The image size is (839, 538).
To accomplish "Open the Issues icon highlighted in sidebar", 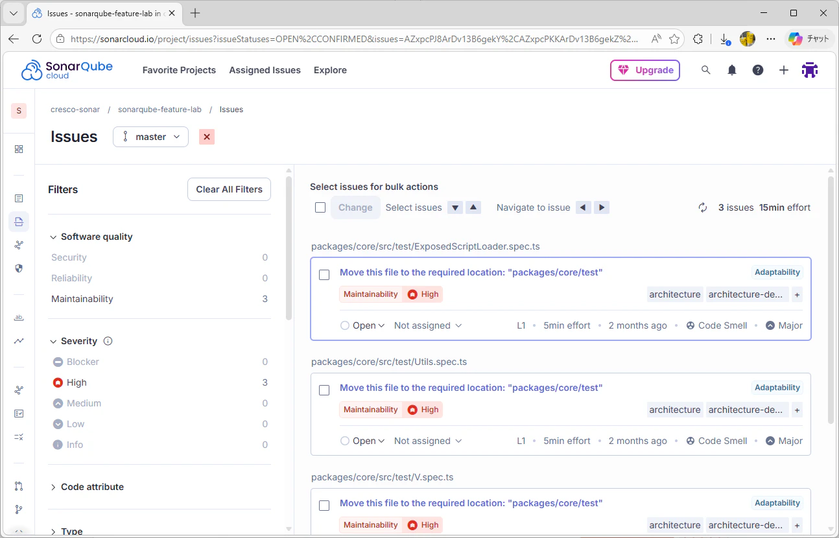I will [x=19, y=222].
